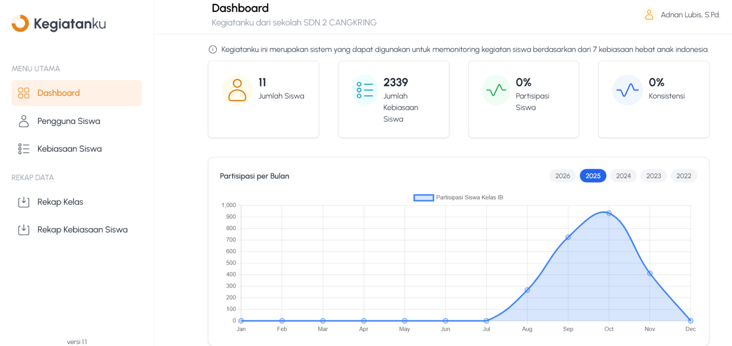Click the Rekap Kelas download icon
This screenshot has height=346, width=732.
click(24, 202)
